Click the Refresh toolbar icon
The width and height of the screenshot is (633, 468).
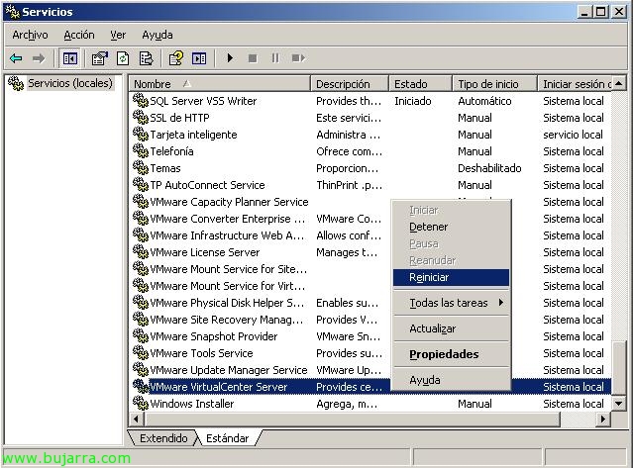click(x=123, y=58)
